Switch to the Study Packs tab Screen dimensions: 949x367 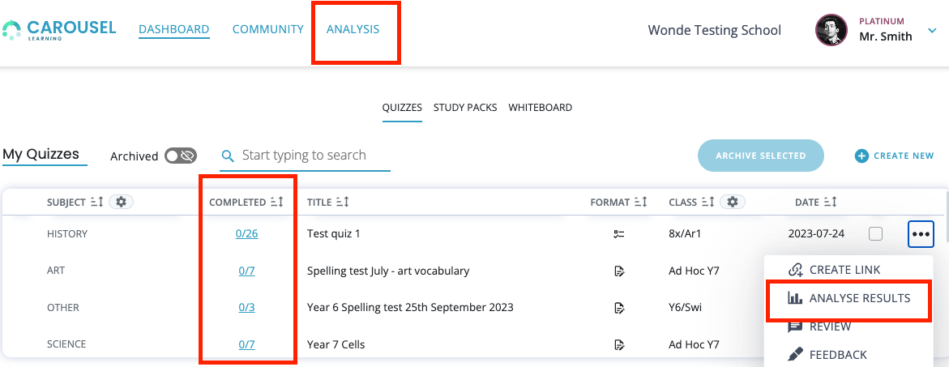tap(465, 108)
